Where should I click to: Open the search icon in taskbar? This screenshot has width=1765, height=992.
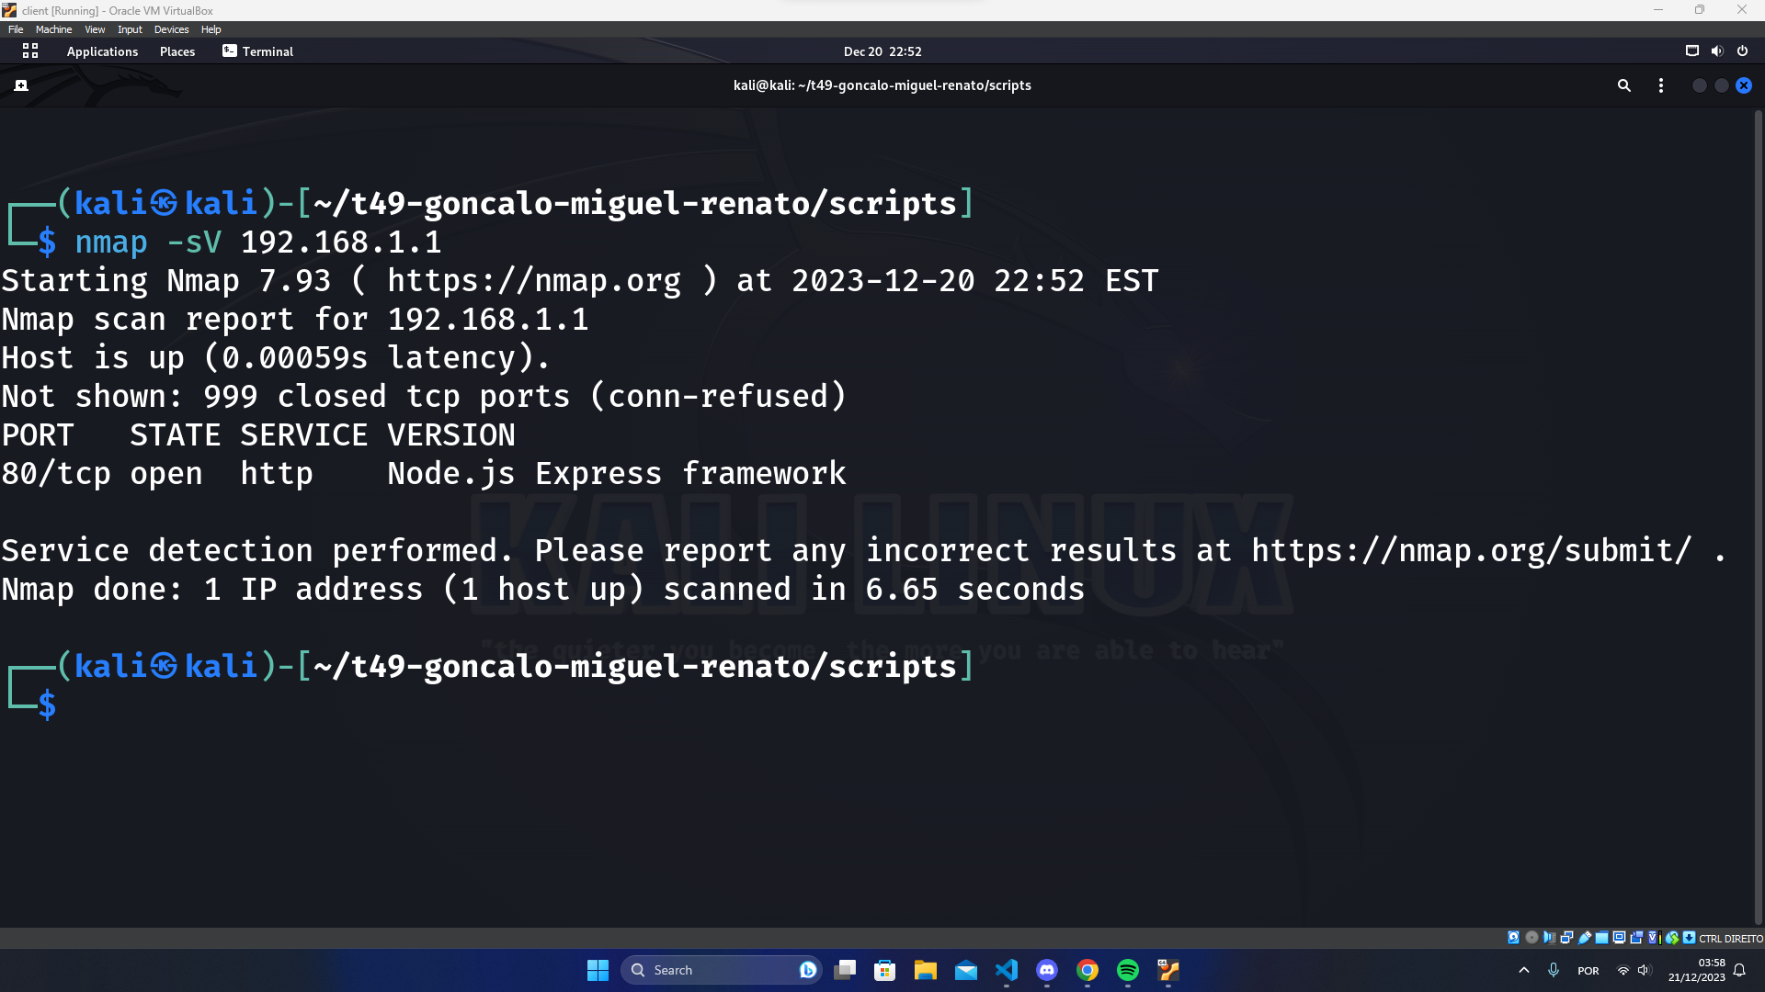pos(639,969)
